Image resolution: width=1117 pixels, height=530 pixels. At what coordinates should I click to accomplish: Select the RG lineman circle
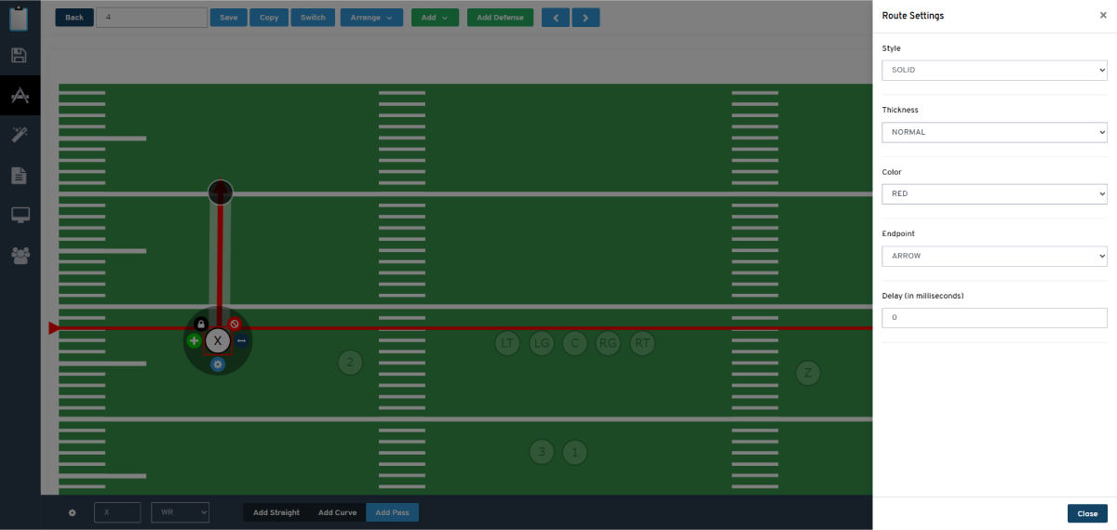pyautogui.click(x=608, y=343)
